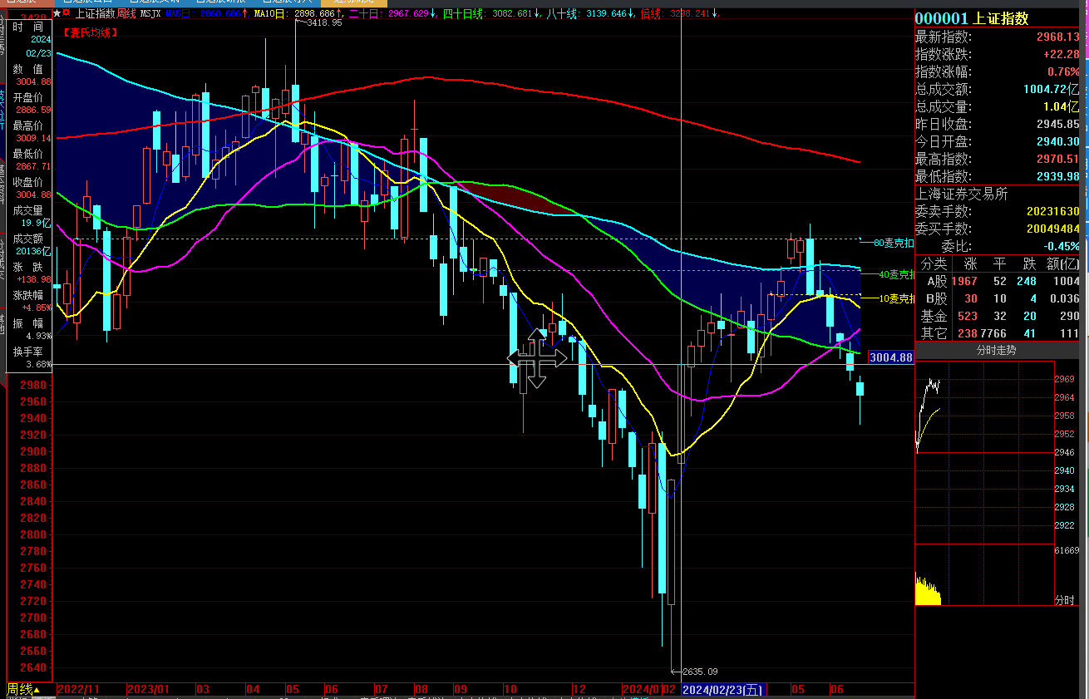Click the star icon before 上证指数 title
Viewport: 1089px width, 699px height.
tap(57, 13)
